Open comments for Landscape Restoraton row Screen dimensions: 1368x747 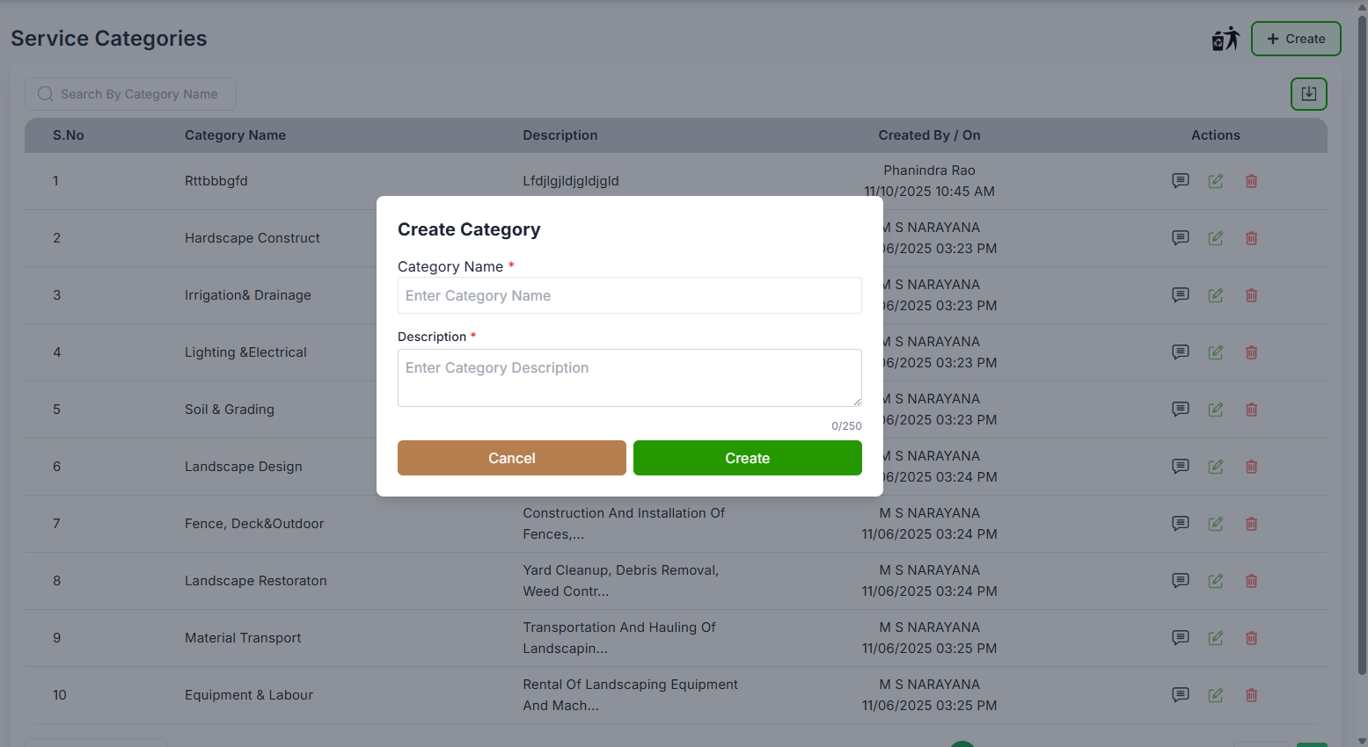point(1181,581)
